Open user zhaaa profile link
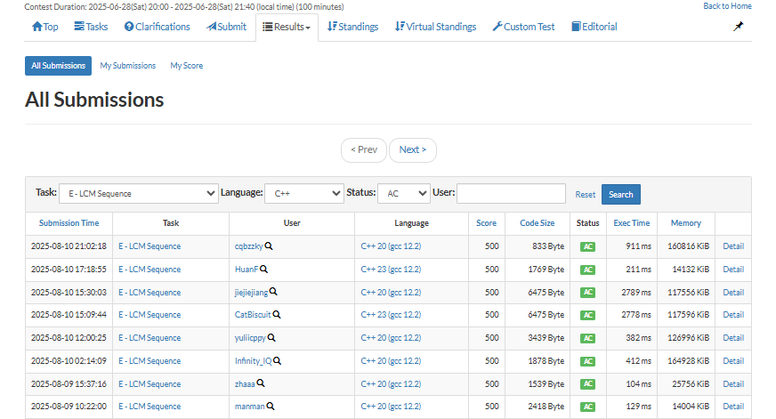The width and height of the screenshot is (776, 419). click(x=245, y=384)
